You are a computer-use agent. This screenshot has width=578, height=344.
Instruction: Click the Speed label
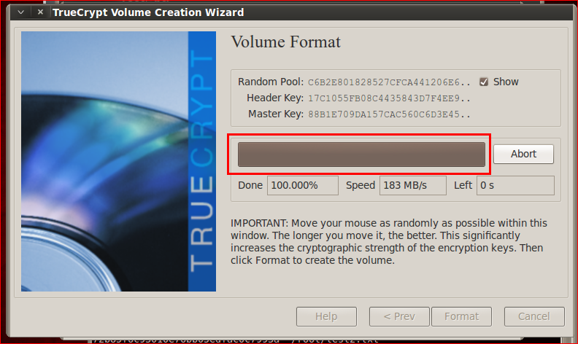[360, 185]
